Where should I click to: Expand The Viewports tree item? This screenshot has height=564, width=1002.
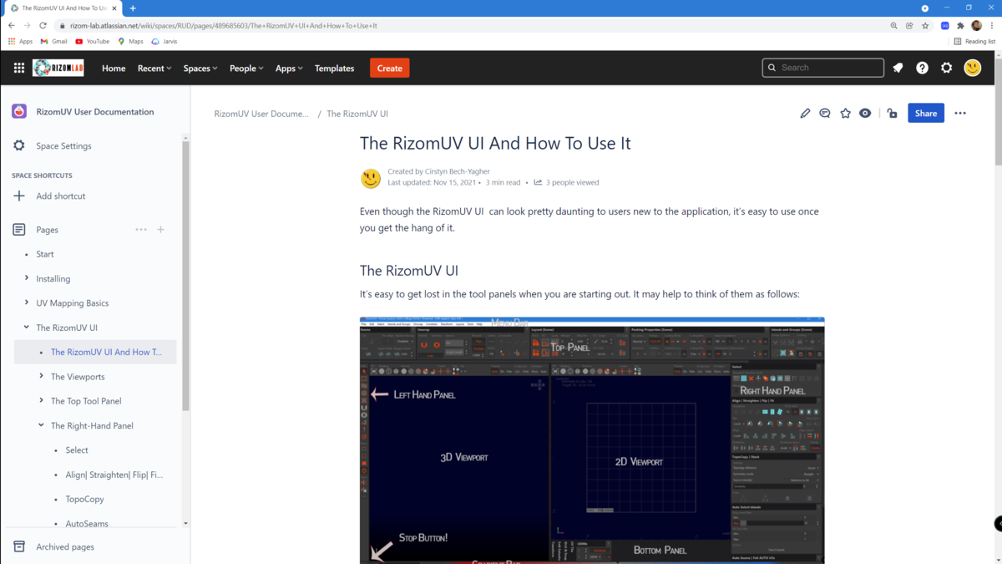[40, 376]
